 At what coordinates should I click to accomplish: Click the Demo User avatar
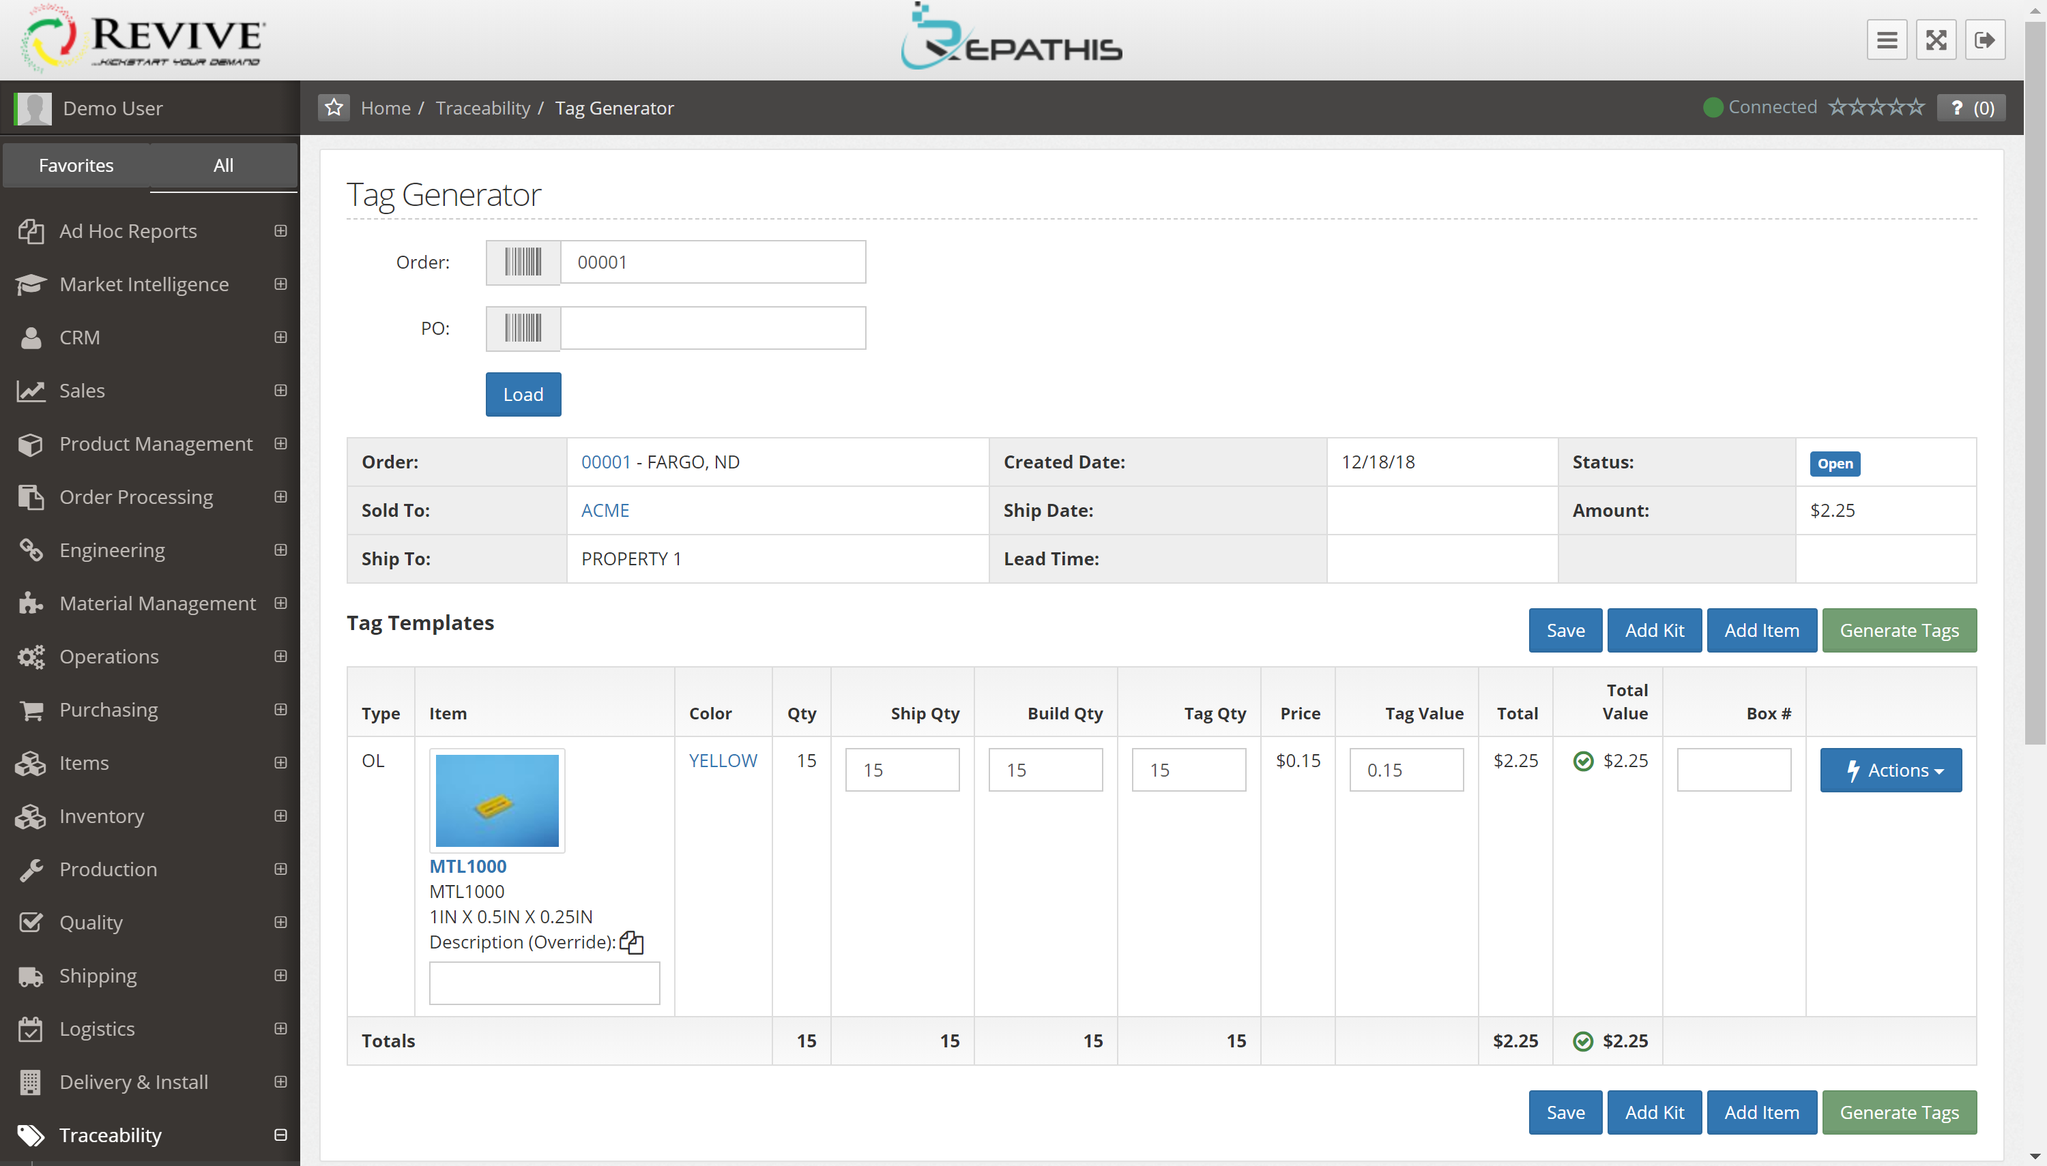click(33, 108)
